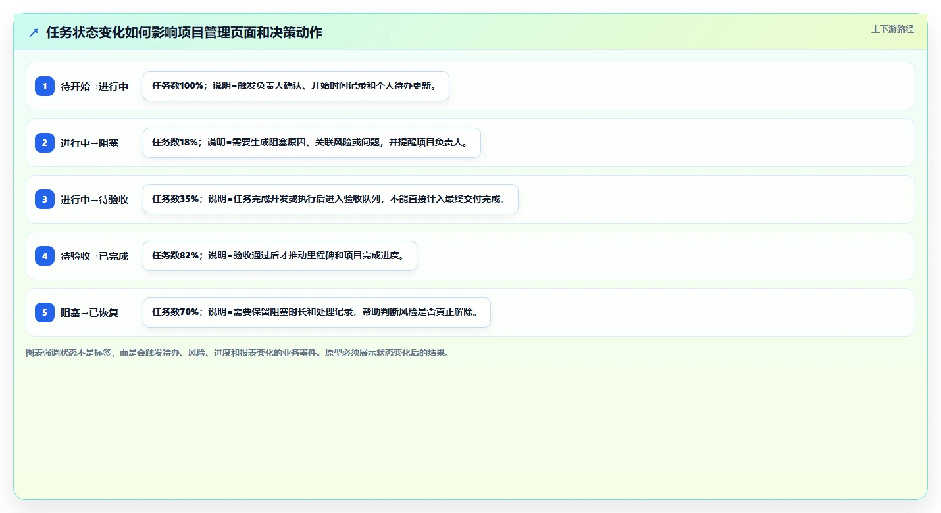Click the 进行中→阻塞 label
This screenshot has width=941, height=513.
(x=89, y=143)
